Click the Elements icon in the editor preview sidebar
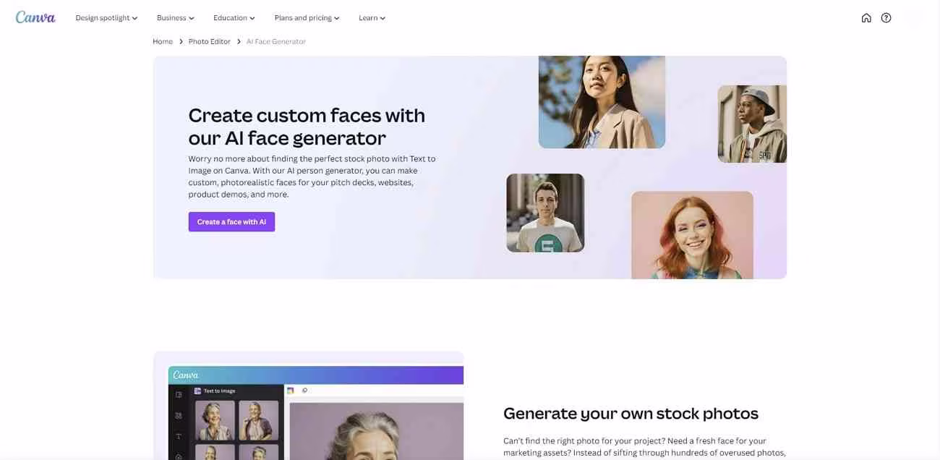The height and width of the screenshot is (460, 940). [179, 416]
